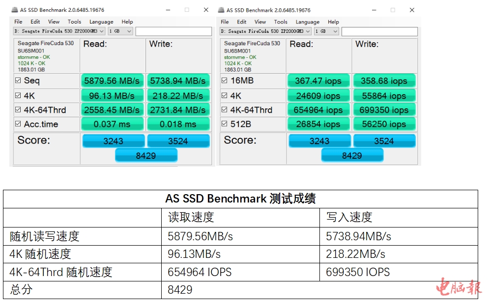Open the Seagate FireCuda drive dropdown in the right window
The image size is (489, 303).
click(x=265, y=31)
